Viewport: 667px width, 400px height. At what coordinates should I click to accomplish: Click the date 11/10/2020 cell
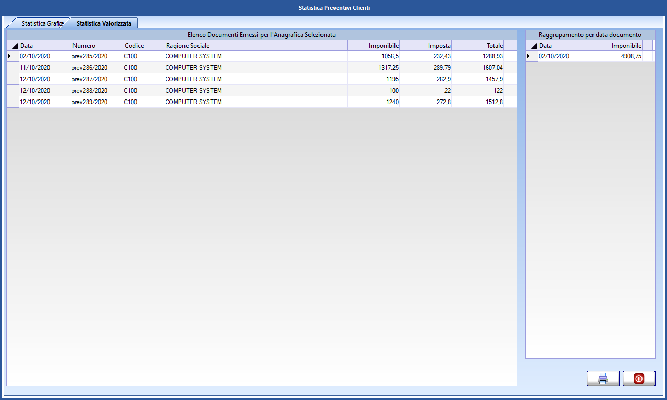(x=45, y=68)
